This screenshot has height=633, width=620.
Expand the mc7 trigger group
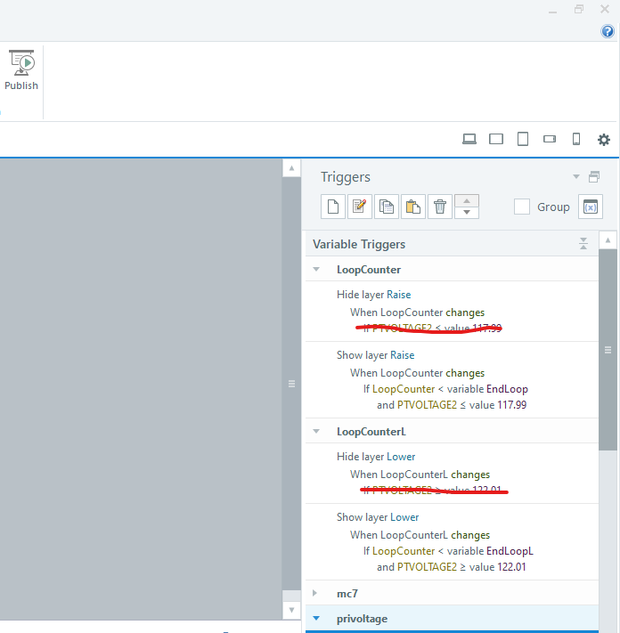click(315, 593)
